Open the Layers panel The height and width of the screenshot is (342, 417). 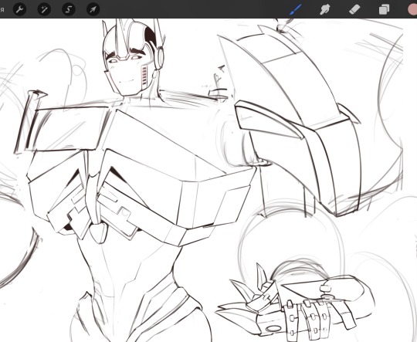(x=384, y=10)
